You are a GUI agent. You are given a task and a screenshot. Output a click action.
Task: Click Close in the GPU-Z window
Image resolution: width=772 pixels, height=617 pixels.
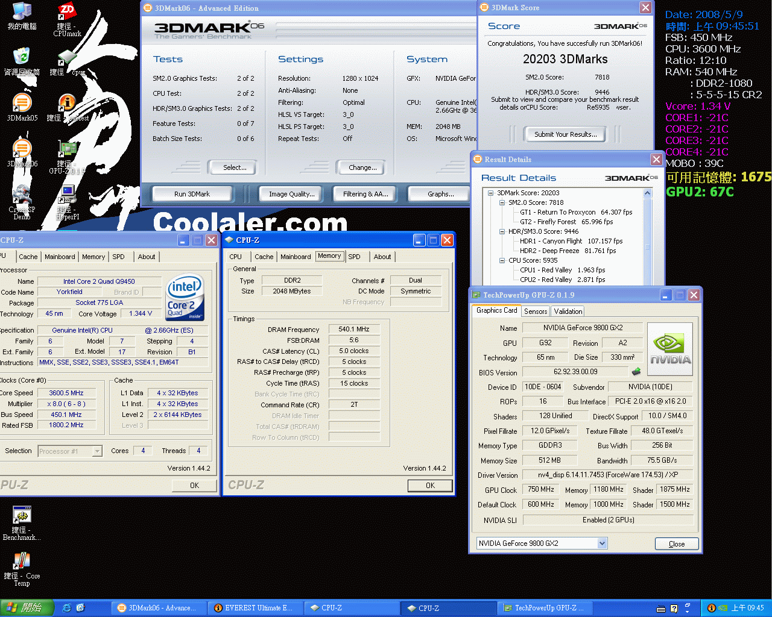click(x=677, y=543)
